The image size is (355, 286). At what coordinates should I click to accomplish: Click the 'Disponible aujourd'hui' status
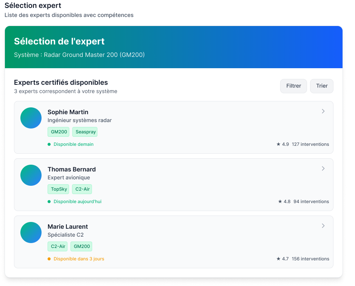pyautogui.click(x=77, y=202)
